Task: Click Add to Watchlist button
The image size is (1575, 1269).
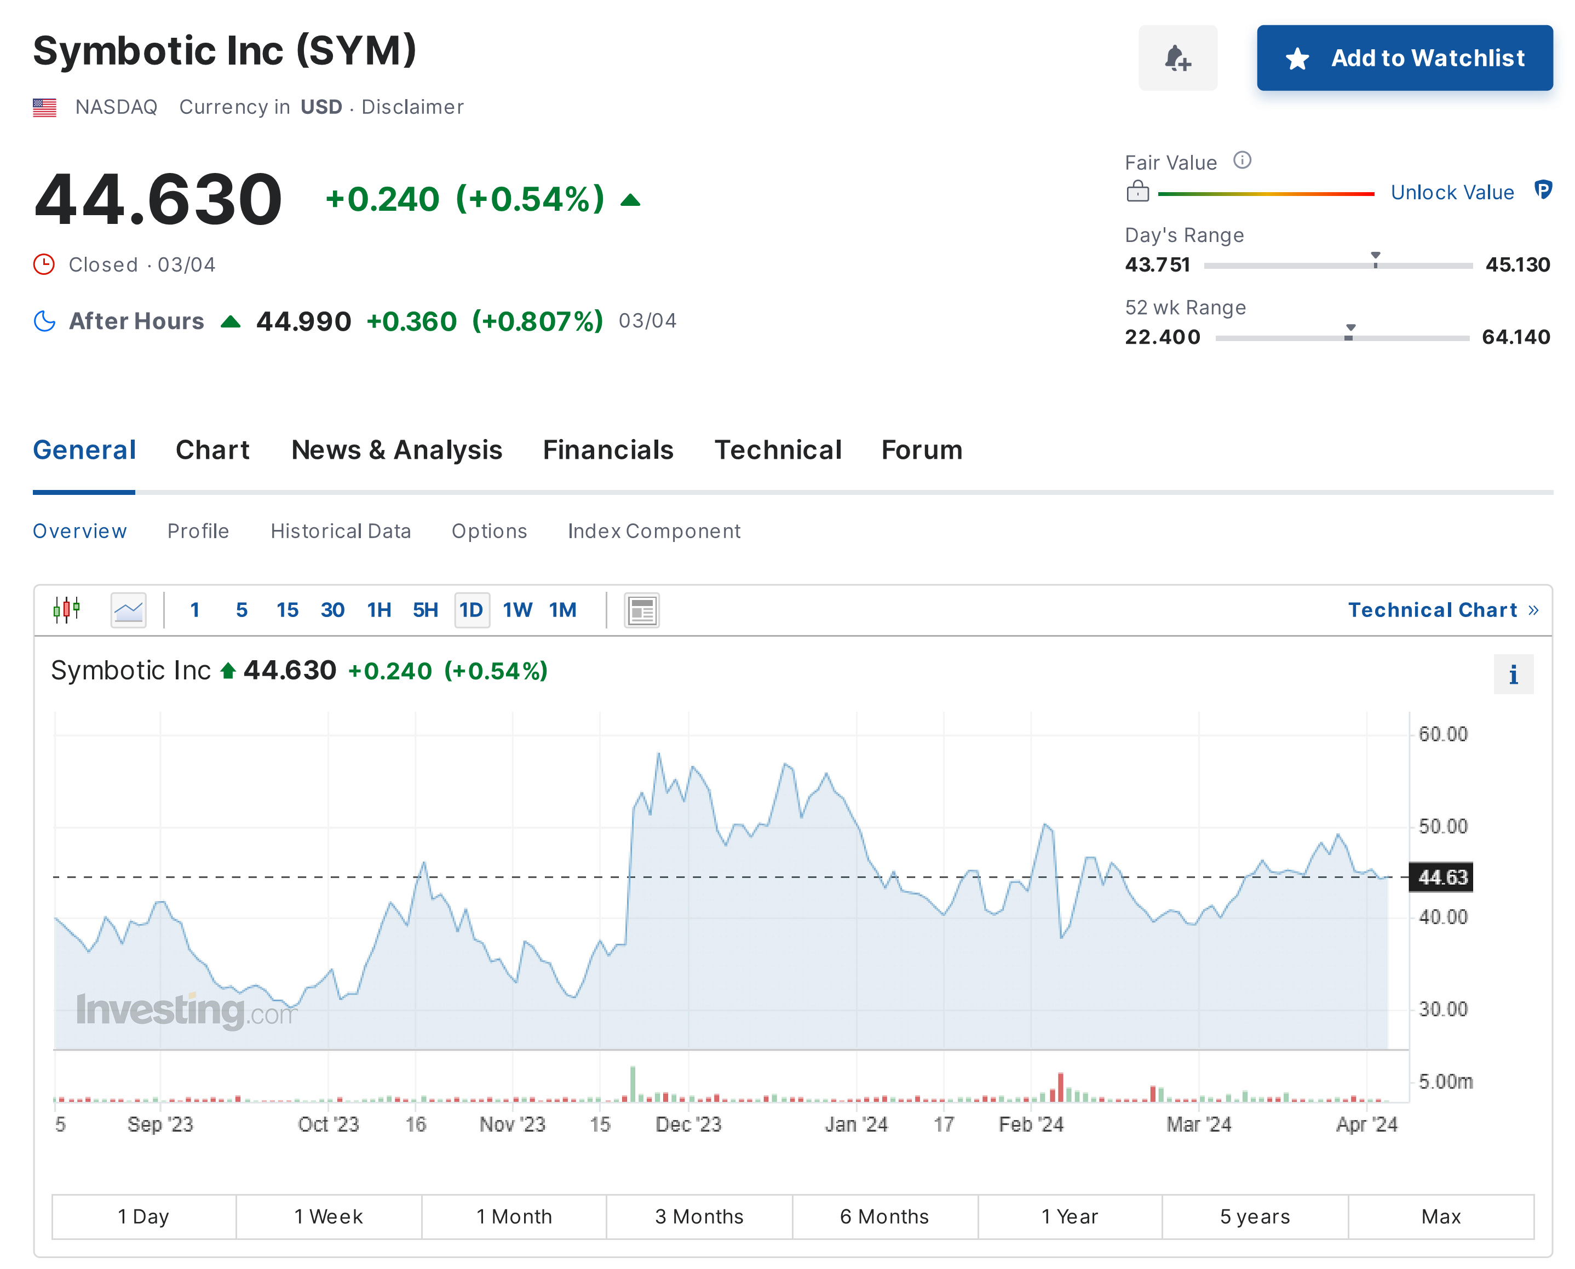Action: (x=1404, y=57)
